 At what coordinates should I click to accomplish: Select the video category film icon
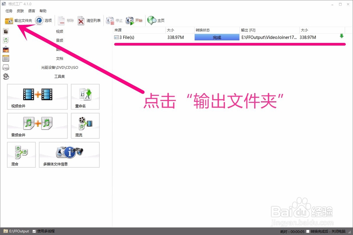pos(6,31)
